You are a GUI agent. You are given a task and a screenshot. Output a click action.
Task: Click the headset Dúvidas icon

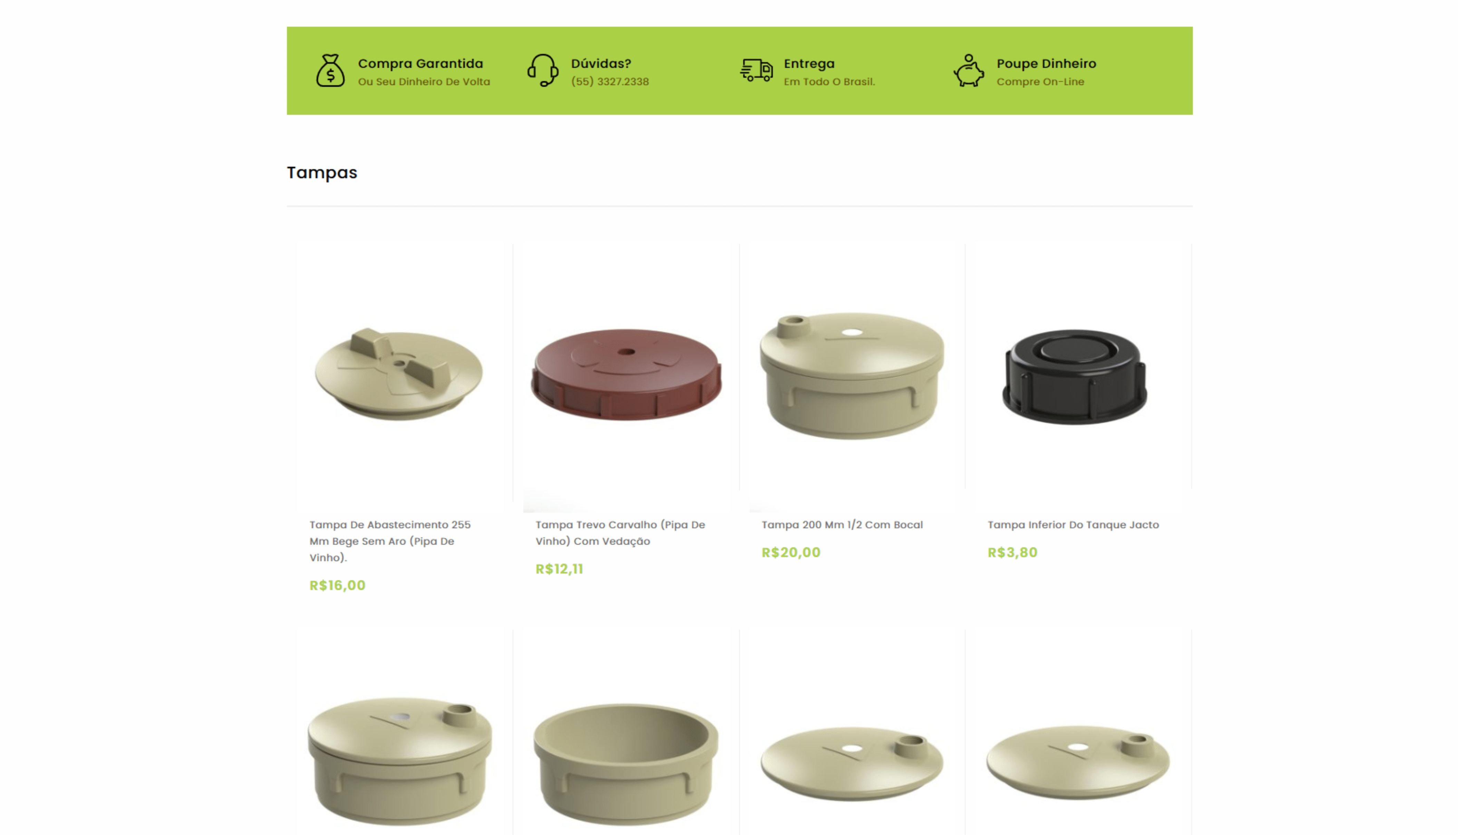pyautogui.click(x=542, y=70)
